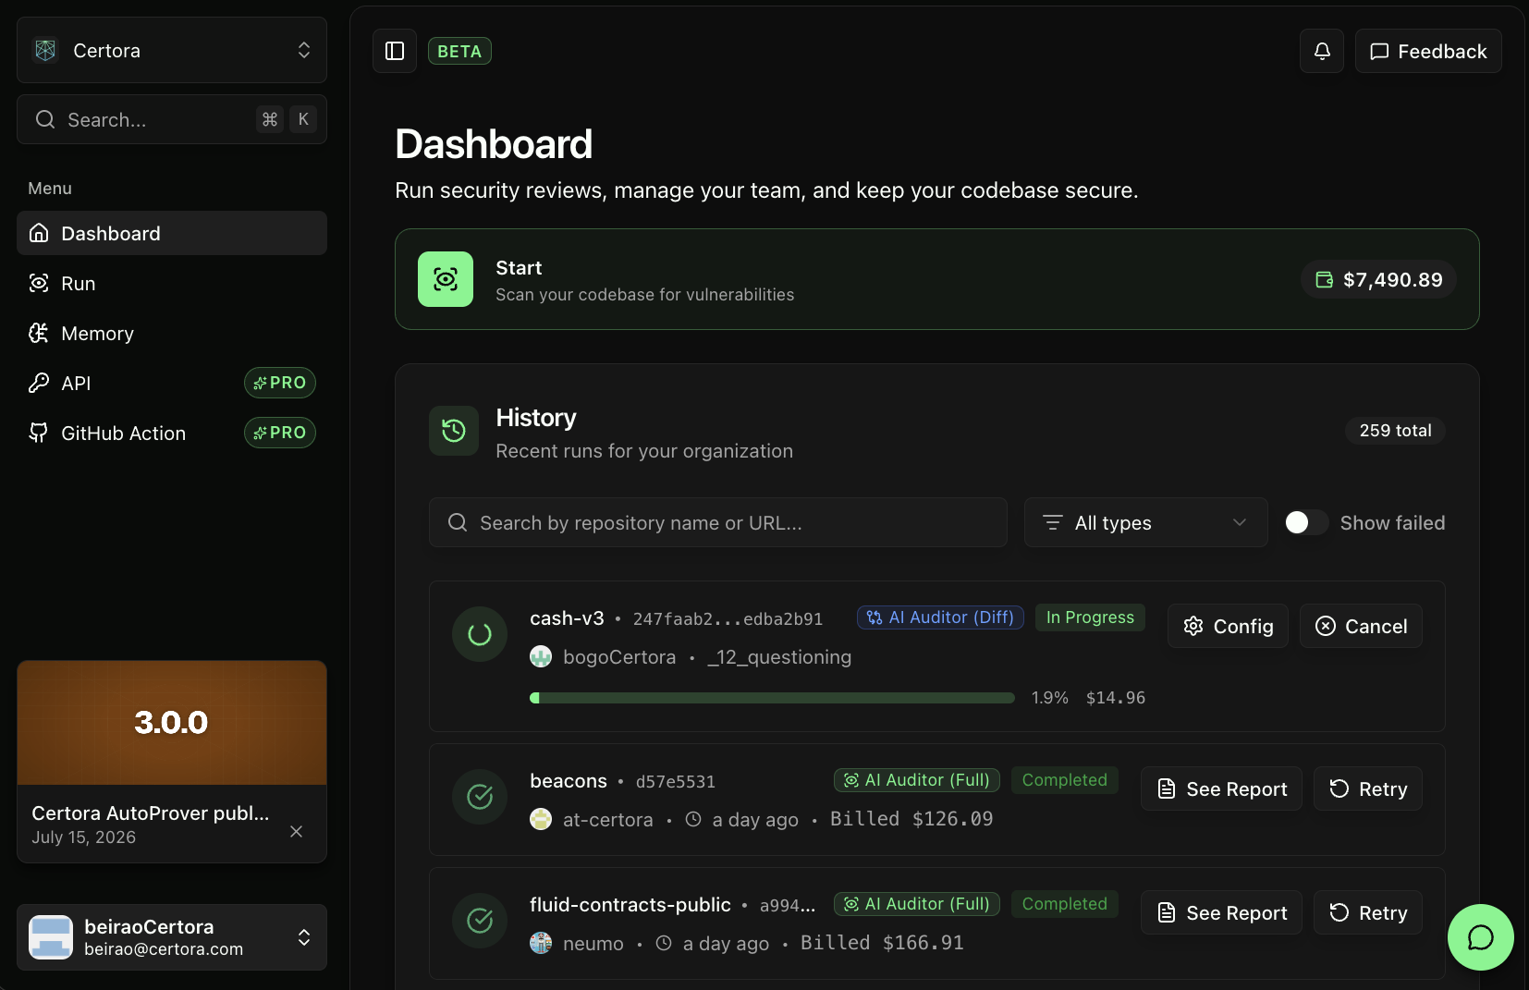Click the beiraoCertora avatar image
The height and width of the screenshot is (990, 1529).
[x=51, y=937]
